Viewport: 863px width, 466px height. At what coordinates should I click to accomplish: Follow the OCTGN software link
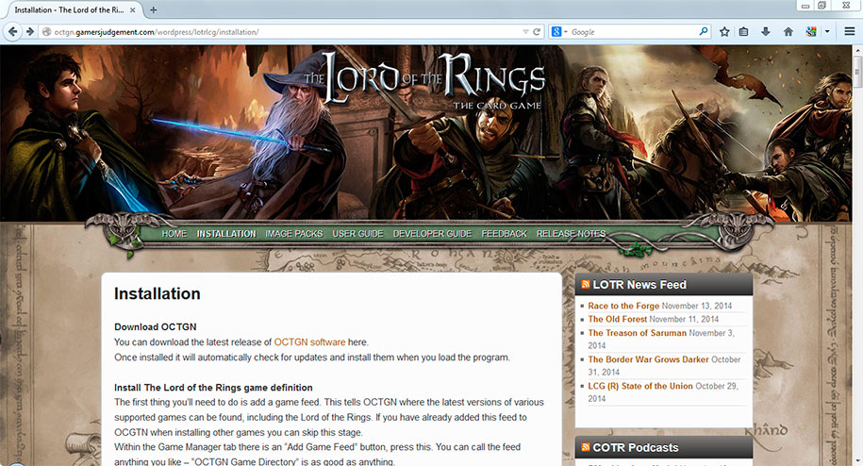(x=309, y=342)
